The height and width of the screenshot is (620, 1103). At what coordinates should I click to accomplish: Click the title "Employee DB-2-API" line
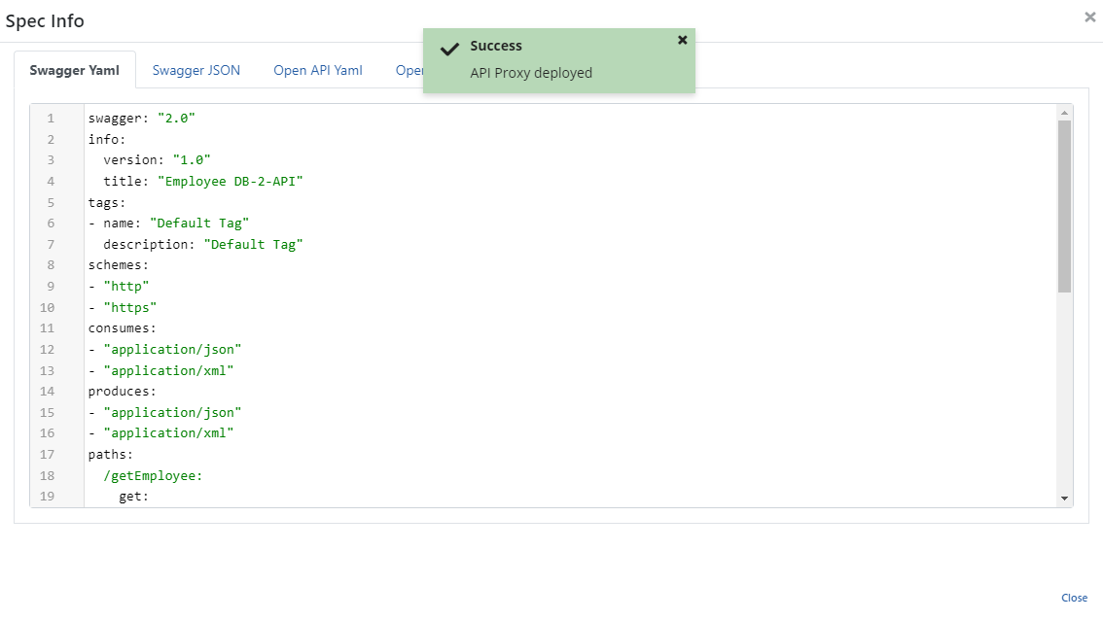pyautogui.click(x=203, y=182)
